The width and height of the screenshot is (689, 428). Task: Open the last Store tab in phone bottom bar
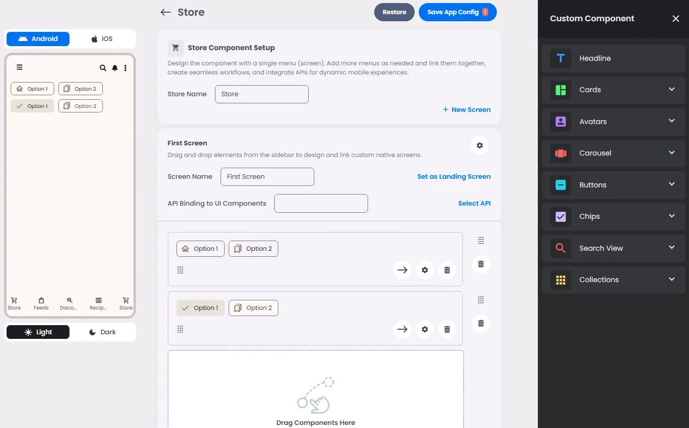[126, 304]
